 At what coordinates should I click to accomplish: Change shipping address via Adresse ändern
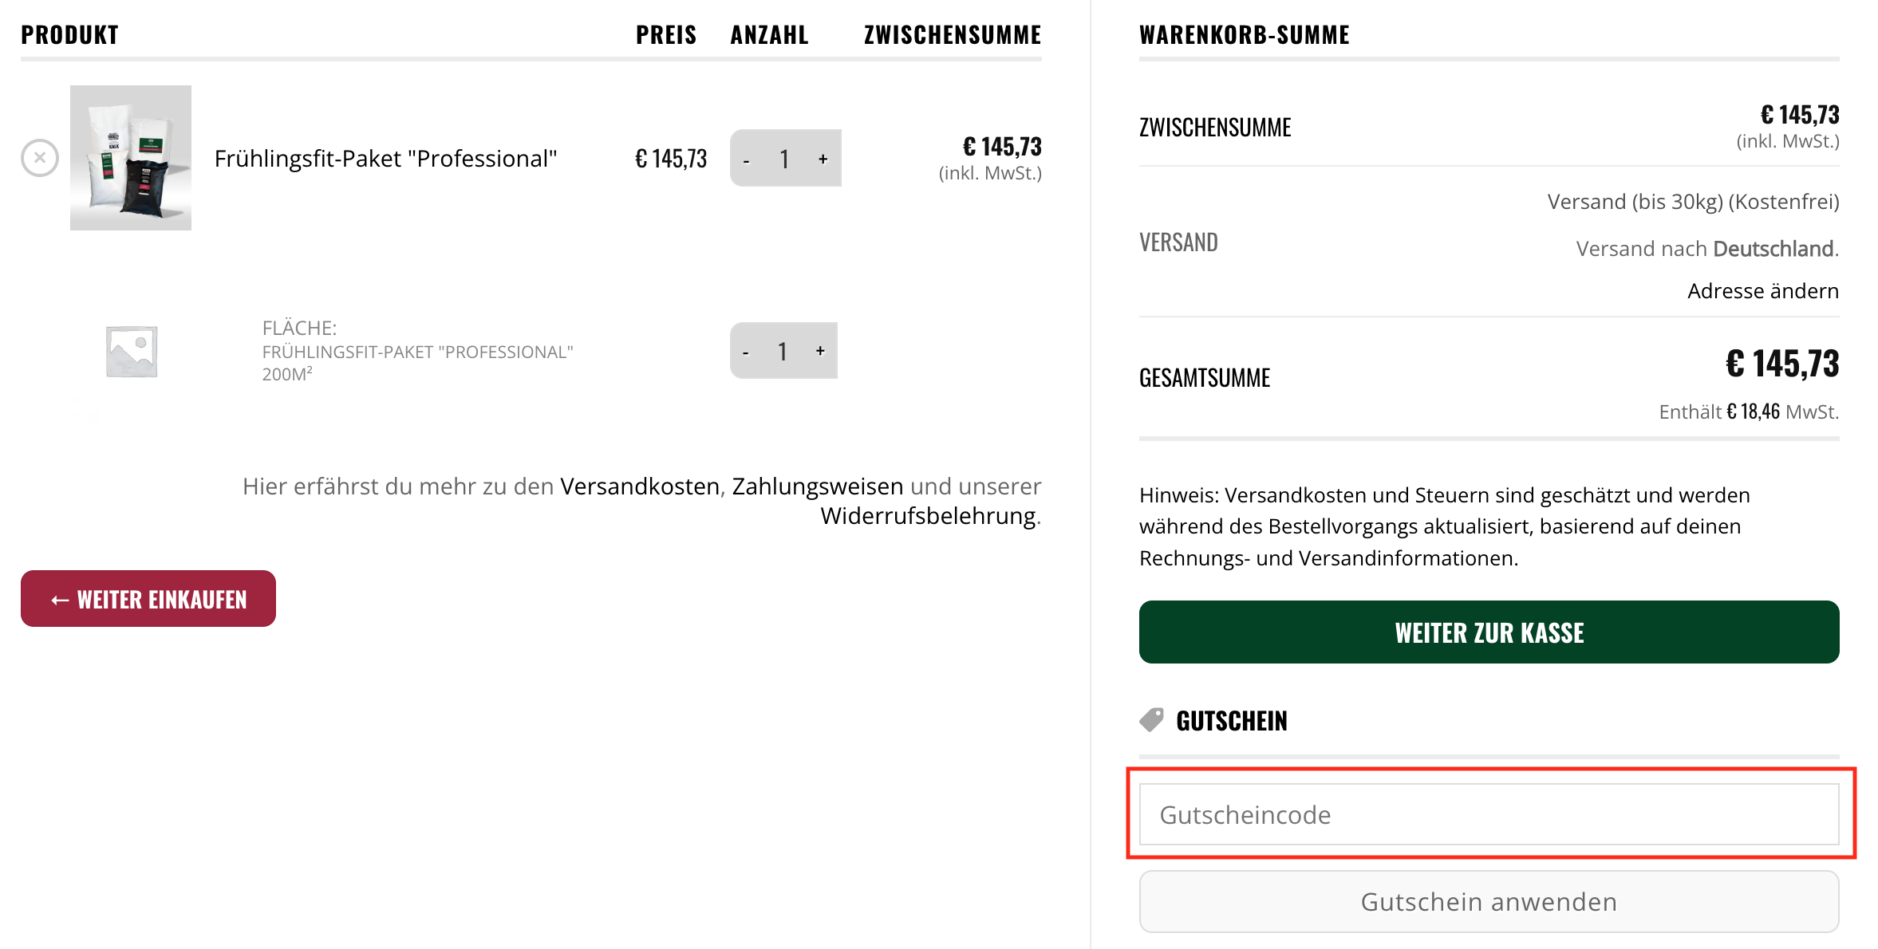pos(1762,290)
